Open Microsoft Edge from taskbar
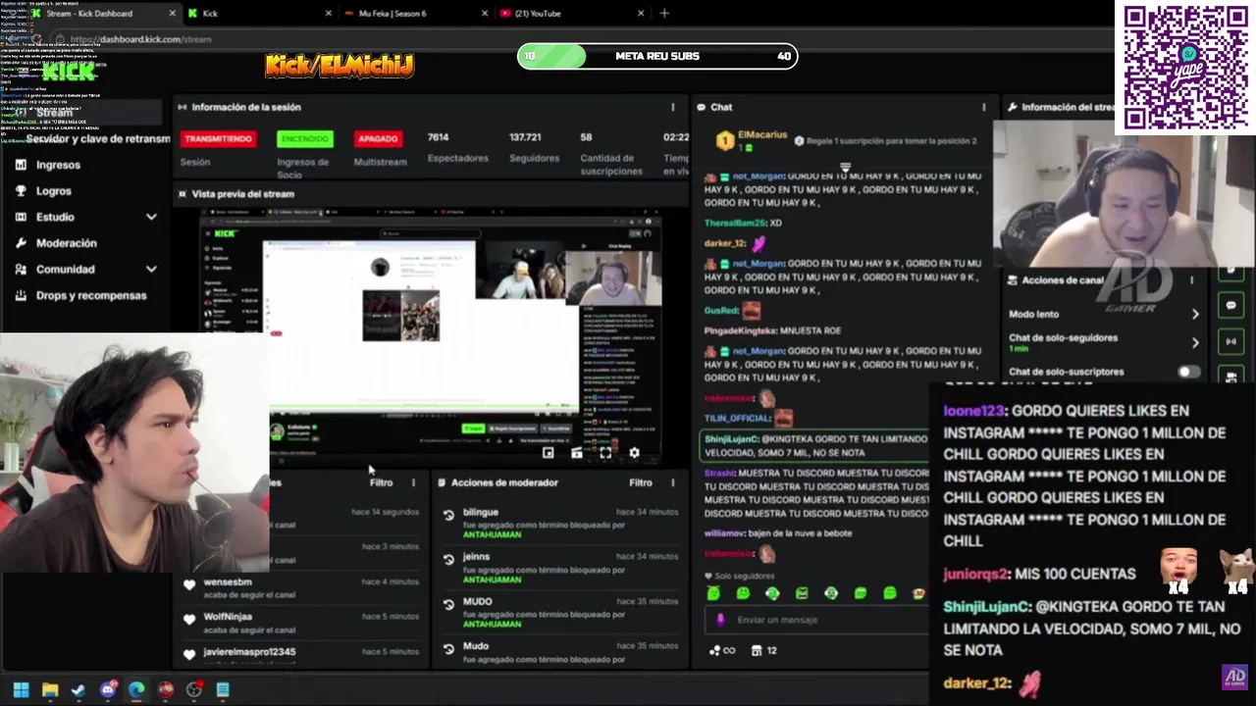The image size is (1256, 706). [x=136, y=690]
